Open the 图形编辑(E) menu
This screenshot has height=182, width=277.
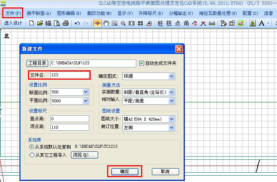click(69, 13)
